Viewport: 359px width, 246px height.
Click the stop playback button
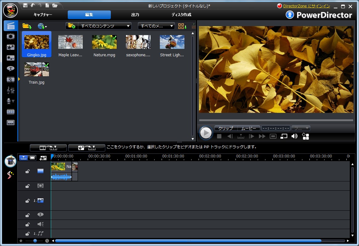(219, 136)
